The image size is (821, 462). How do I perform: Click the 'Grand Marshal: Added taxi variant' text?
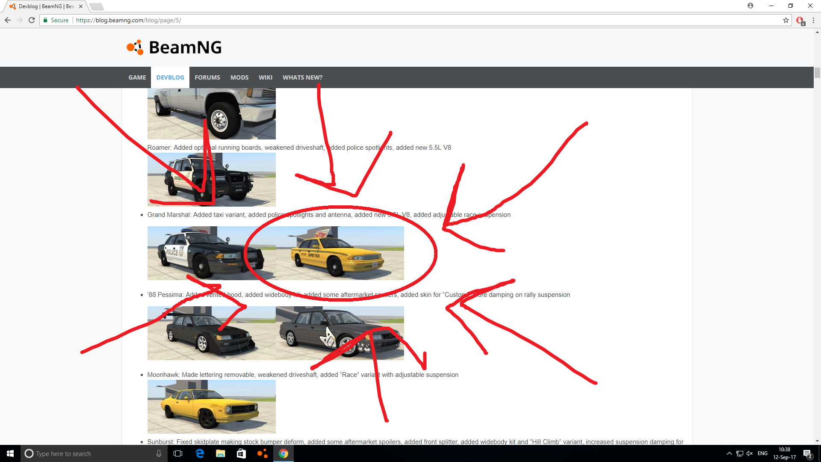point(196,215)
